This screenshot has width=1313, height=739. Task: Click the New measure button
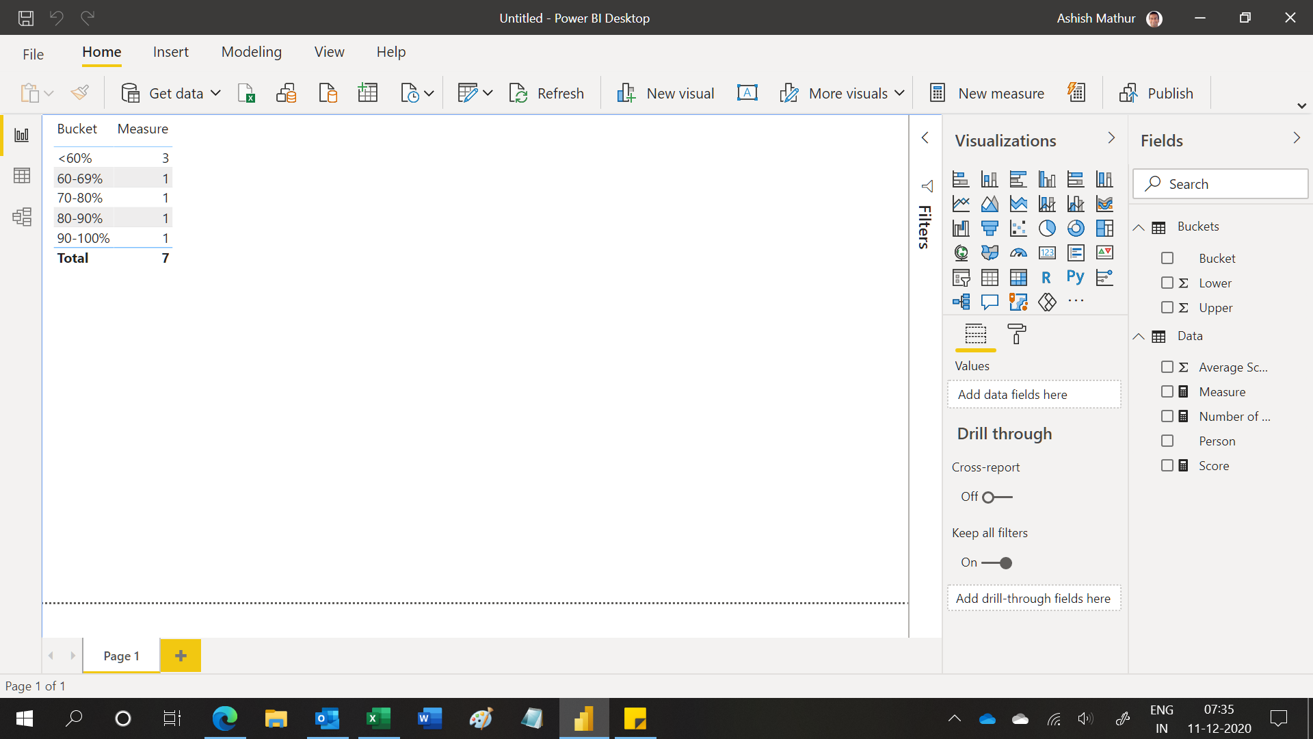(987, 93)
